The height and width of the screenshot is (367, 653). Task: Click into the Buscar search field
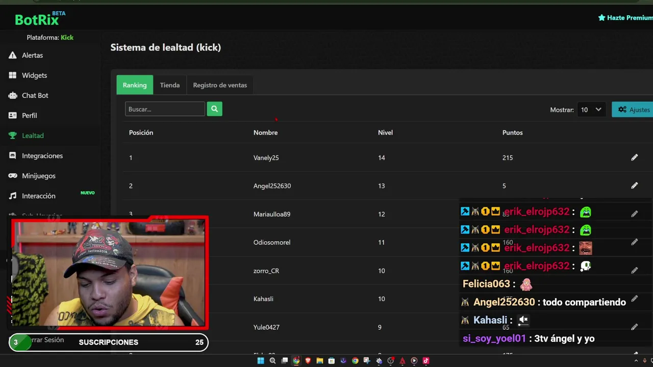[x=165, y=109]
